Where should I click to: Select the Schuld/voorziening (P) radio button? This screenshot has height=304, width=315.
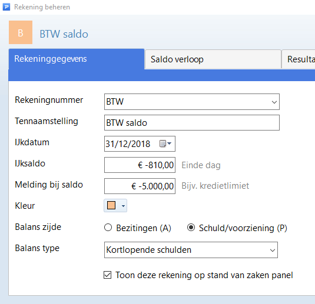[191, 228]
